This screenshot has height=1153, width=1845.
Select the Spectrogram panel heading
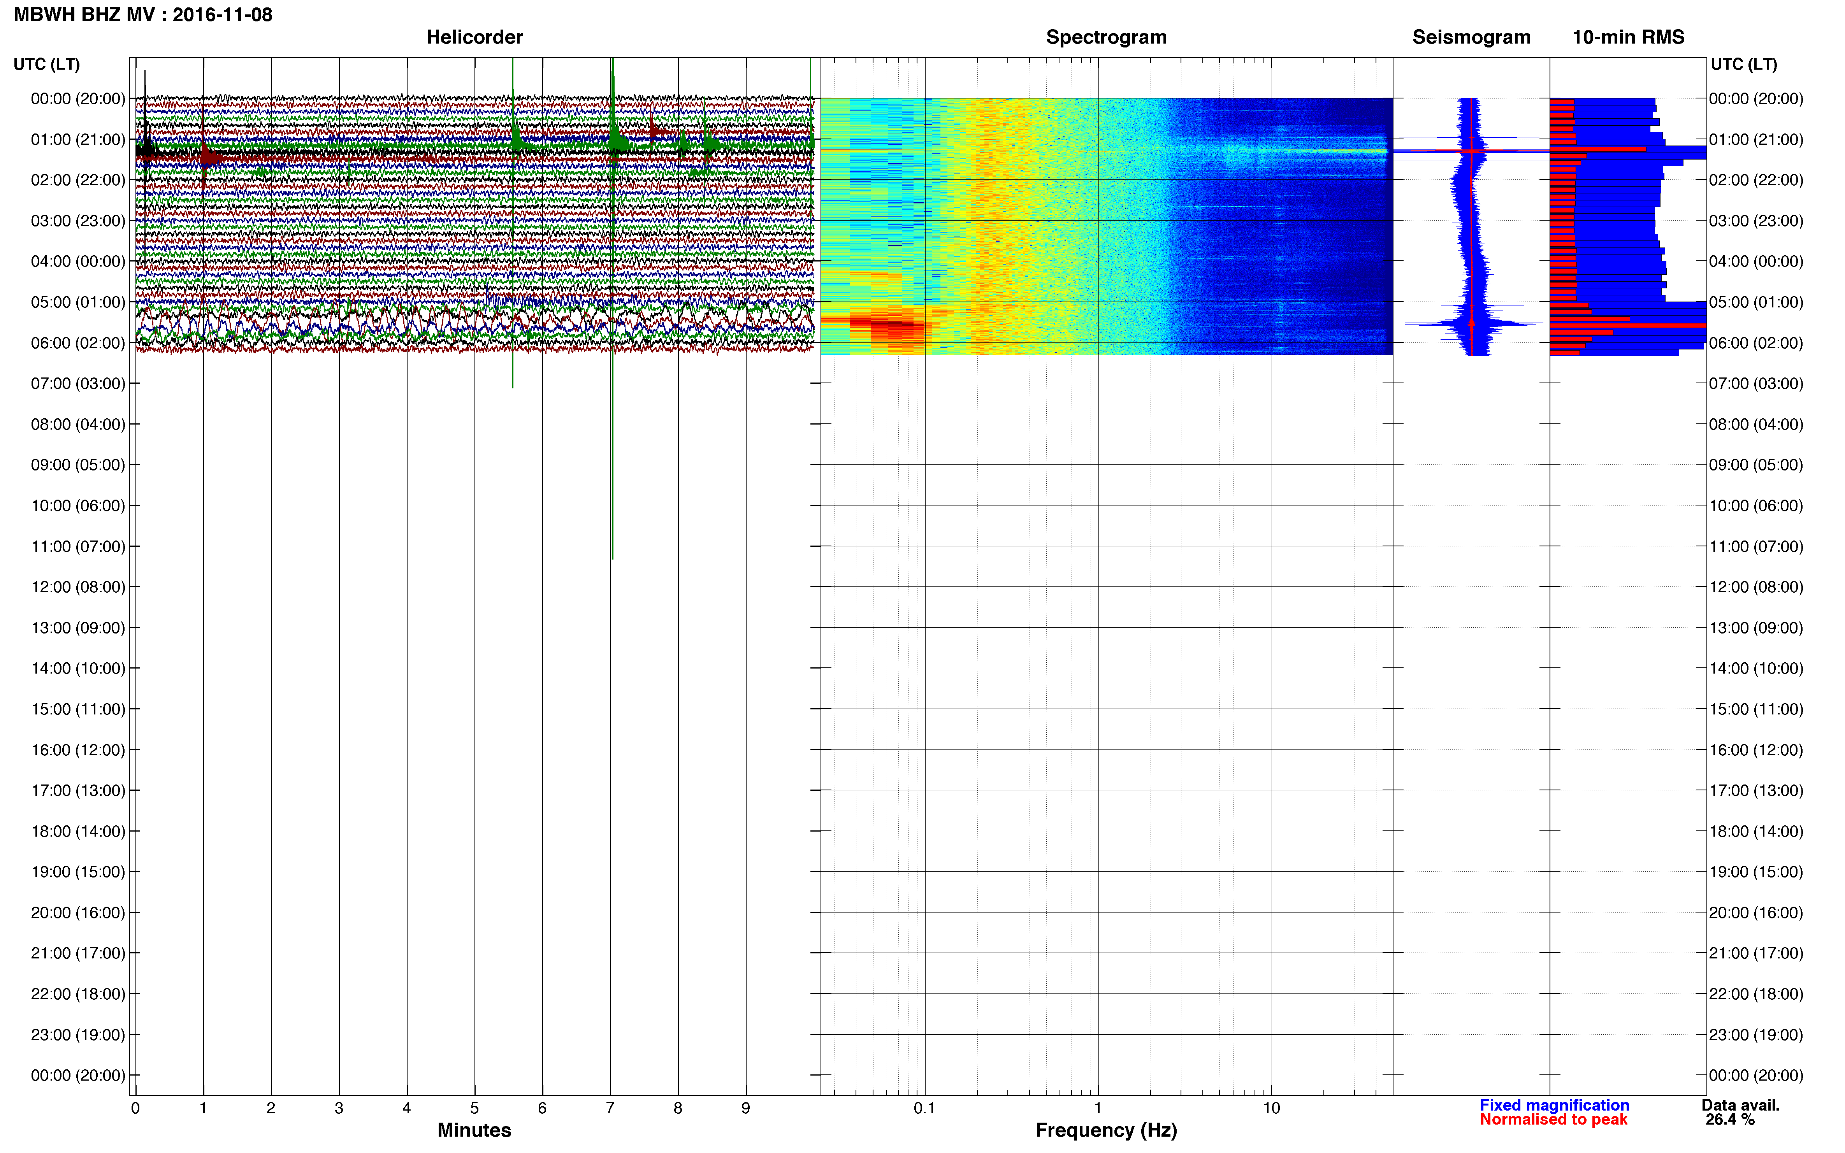1106,37
